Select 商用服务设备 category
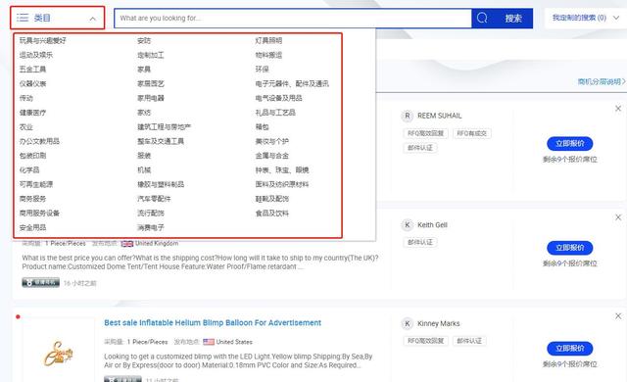Image resolution: width=627 pixels, height=382 pixels. (x=39, y=213)
